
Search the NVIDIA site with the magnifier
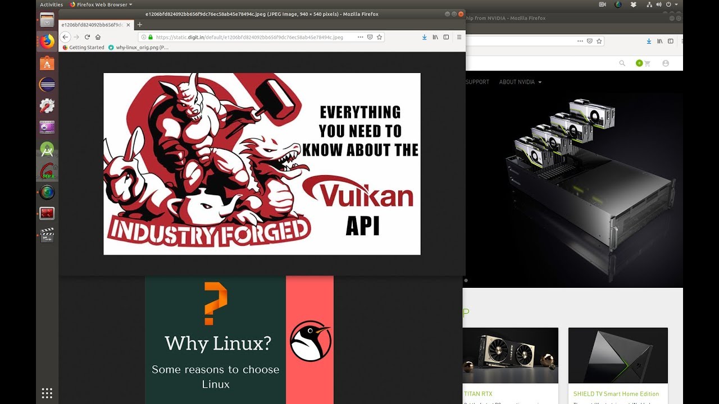[x=622, y=63]
